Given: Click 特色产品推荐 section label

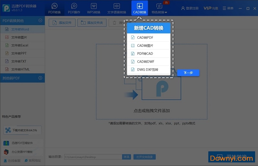Looking at the screenshot, I should pos(11,117).
